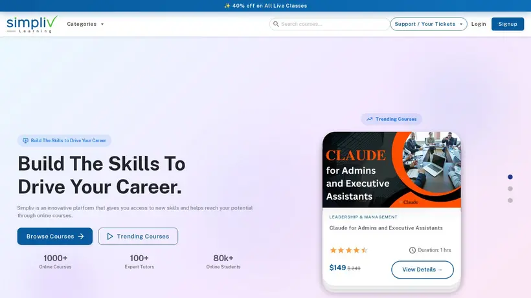This screenshot has width=531, height=298.
Task: Click the arrow icon on the Browse Courses button
Action: pyautogui.click(x=81, y=236)
